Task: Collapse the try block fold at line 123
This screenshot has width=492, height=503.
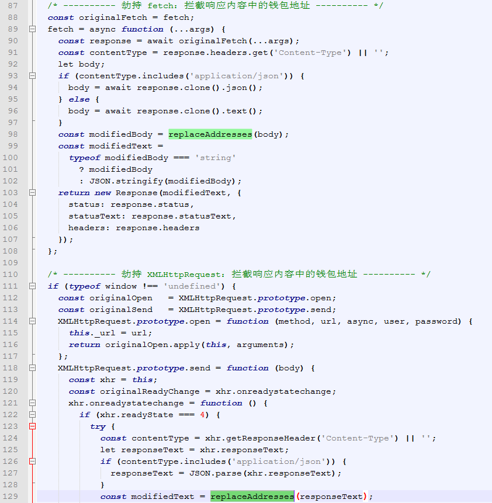Action: click(x=32, y=426)
